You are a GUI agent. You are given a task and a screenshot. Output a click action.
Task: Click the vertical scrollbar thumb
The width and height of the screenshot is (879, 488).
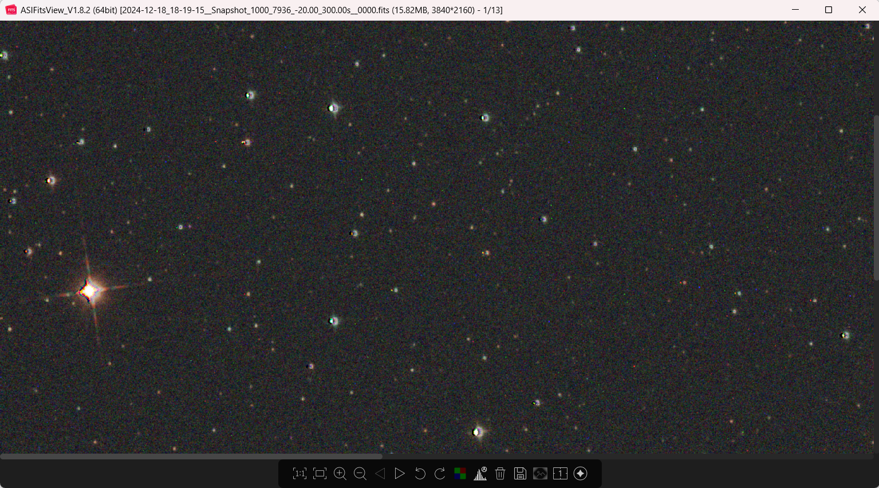(x=876, y=198)
